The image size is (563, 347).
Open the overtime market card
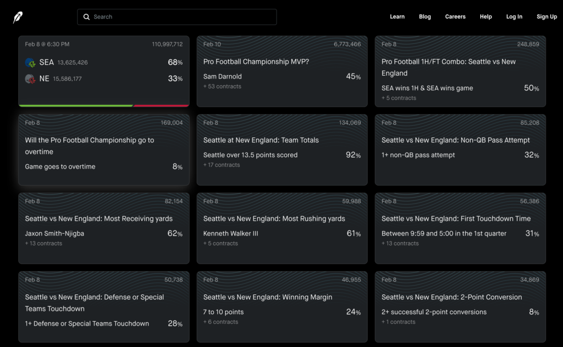point(90,146)
